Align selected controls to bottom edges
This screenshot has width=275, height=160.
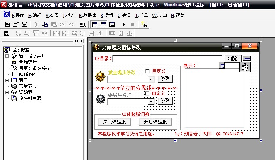coord(44,33)
